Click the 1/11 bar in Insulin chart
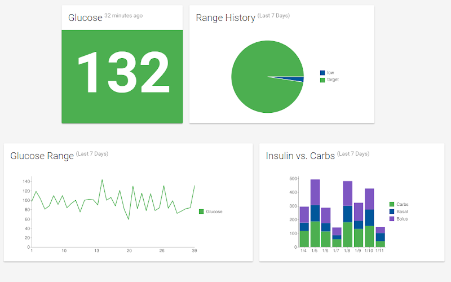 (x=380, y=237)
